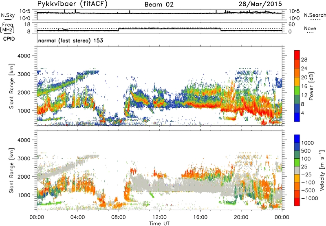326x226 pixels.
Task: Click 'normal (fast stereo) 153' text
Action: 70,40
